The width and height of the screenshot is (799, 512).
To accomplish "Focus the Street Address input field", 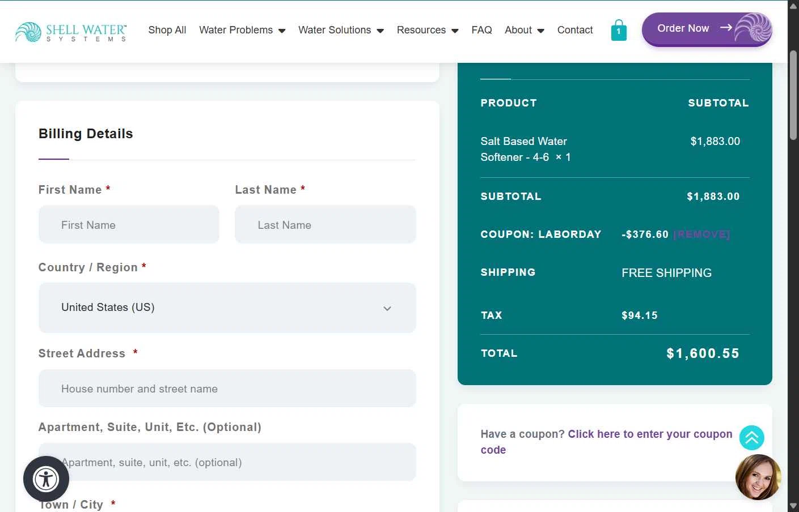I will click(227, 389).
